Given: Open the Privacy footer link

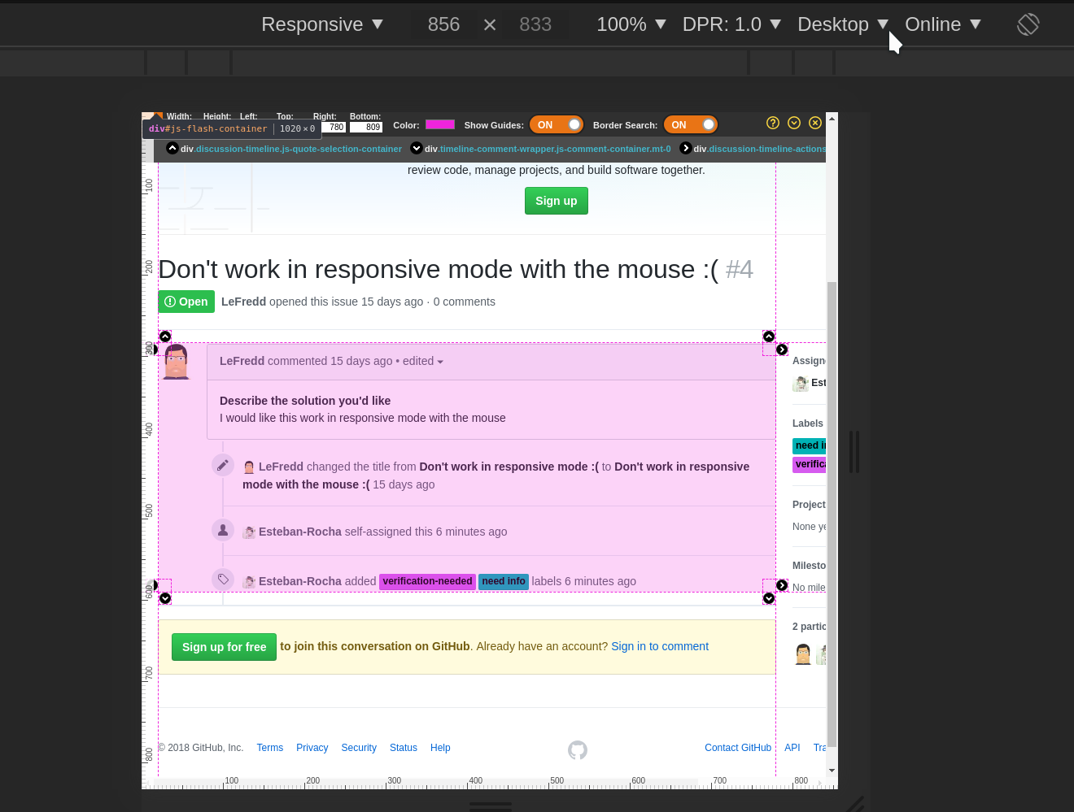Looking at the screenshot, I should pyautogui.click(x=312, y=748).
